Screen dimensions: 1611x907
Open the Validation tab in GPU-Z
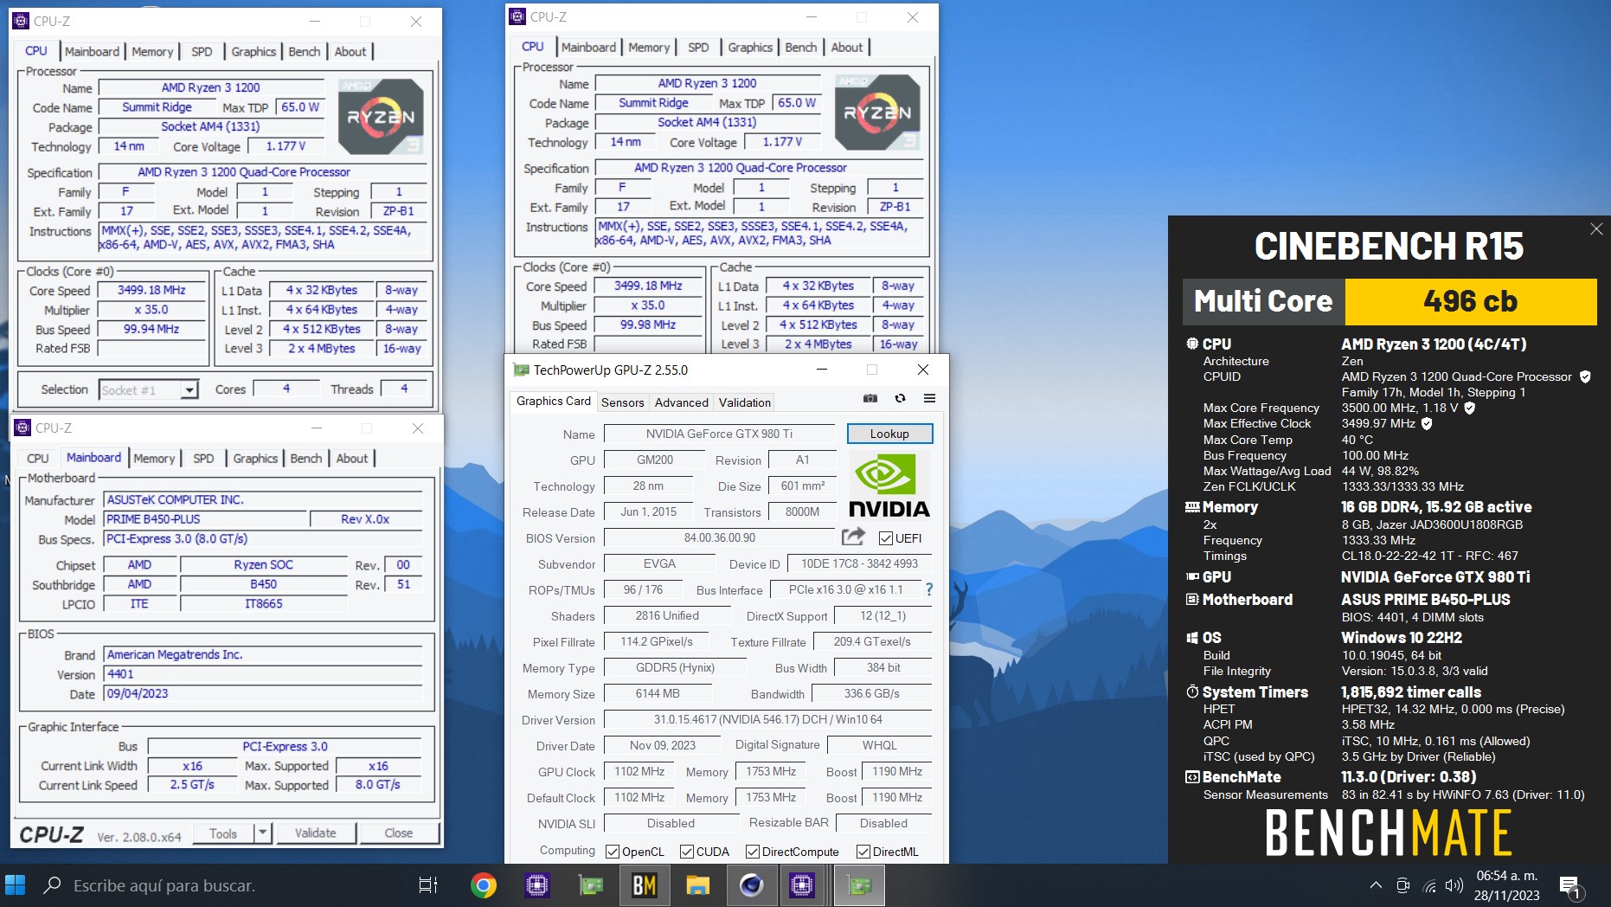pyautogui.click(x=745, y=402)
